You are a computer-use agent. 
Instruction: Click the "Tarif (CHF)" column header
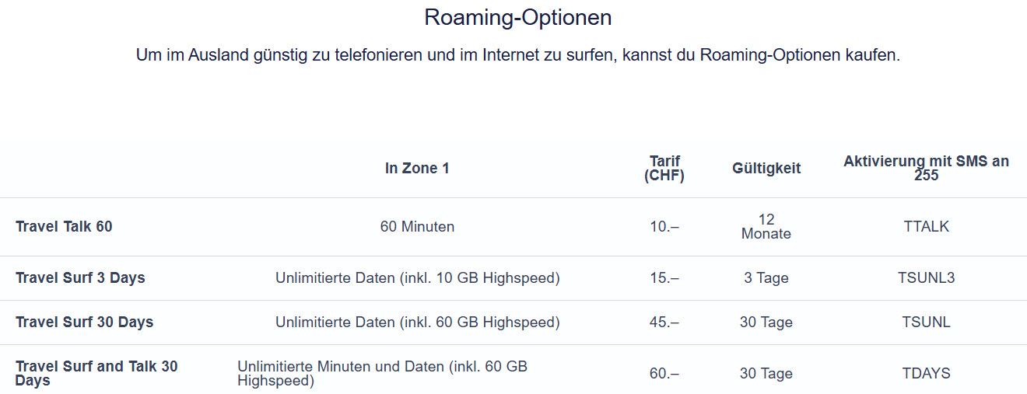coord(664,169)
